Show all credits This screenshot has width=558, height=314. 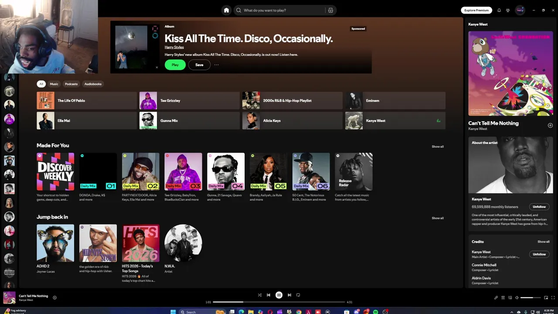[x=543, y=242]
